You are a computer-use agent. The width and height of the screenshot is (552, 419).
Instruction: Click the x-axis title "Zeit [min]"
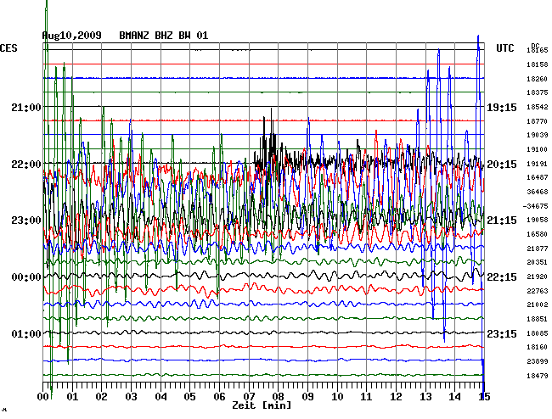[x=262, y=405]
